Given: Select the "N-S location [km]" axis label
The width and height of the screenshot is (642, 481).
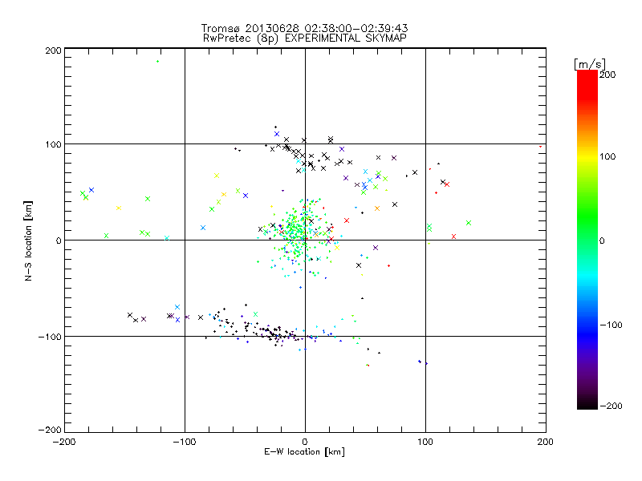Looking at the screenshot, I should [28, 240].
